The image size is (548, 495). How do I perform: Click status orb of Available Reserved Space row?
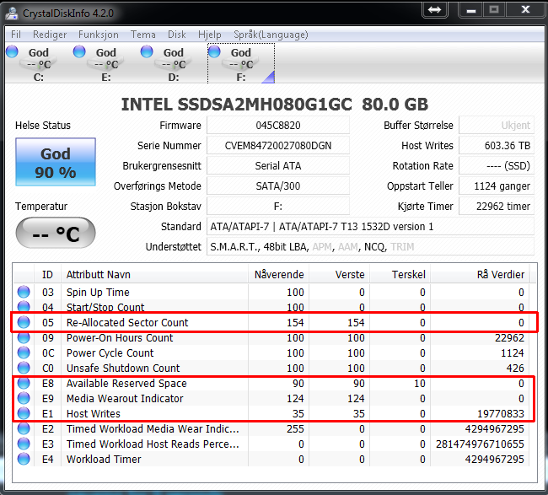[x=24, y=383]
